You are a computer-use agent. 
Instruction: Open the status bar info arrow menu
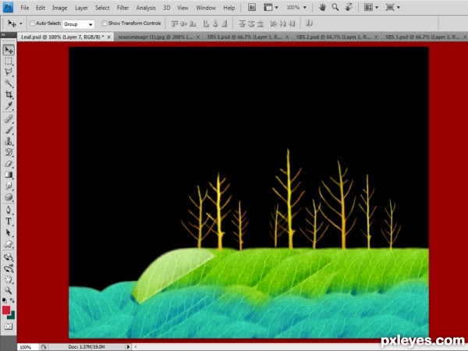(x=128, y=347)
